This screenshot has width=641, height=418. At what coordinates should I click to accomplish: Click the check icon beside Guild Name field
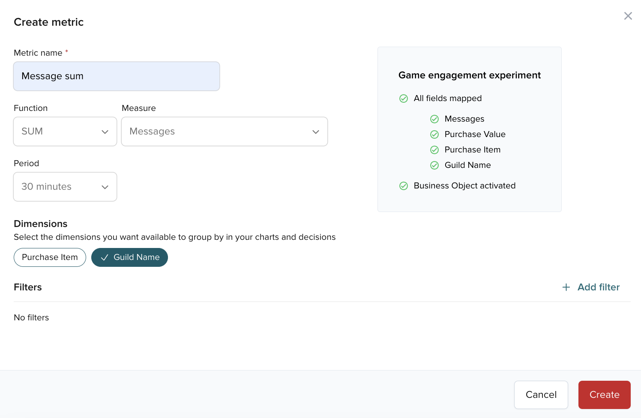pos(434,165)
